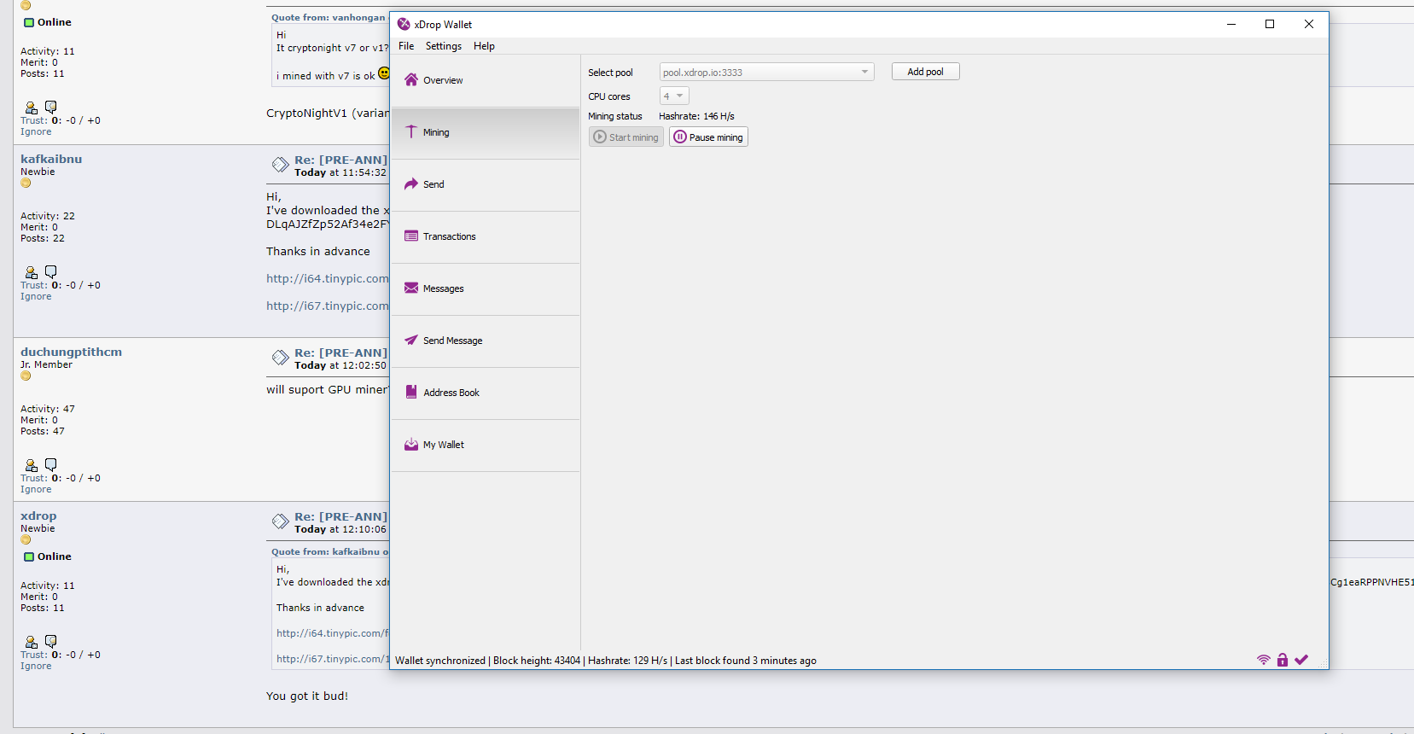Click the post icon beside duchungptithcm's reply title
Viewport: 1414px width, 734px height.
click(x=280, y=358)
